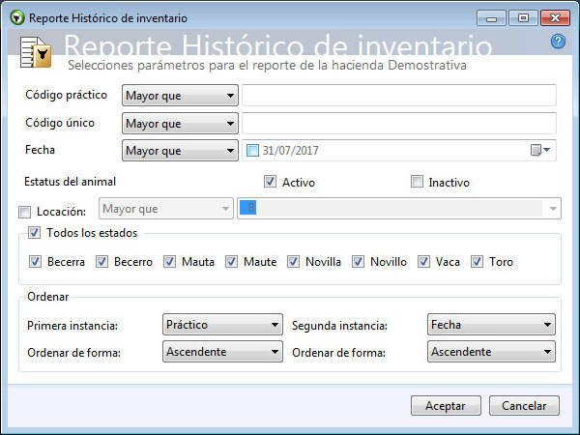Uncheck the Toro checkbox
This screenshot has height=435, width=580.
(x=478, y=262)
